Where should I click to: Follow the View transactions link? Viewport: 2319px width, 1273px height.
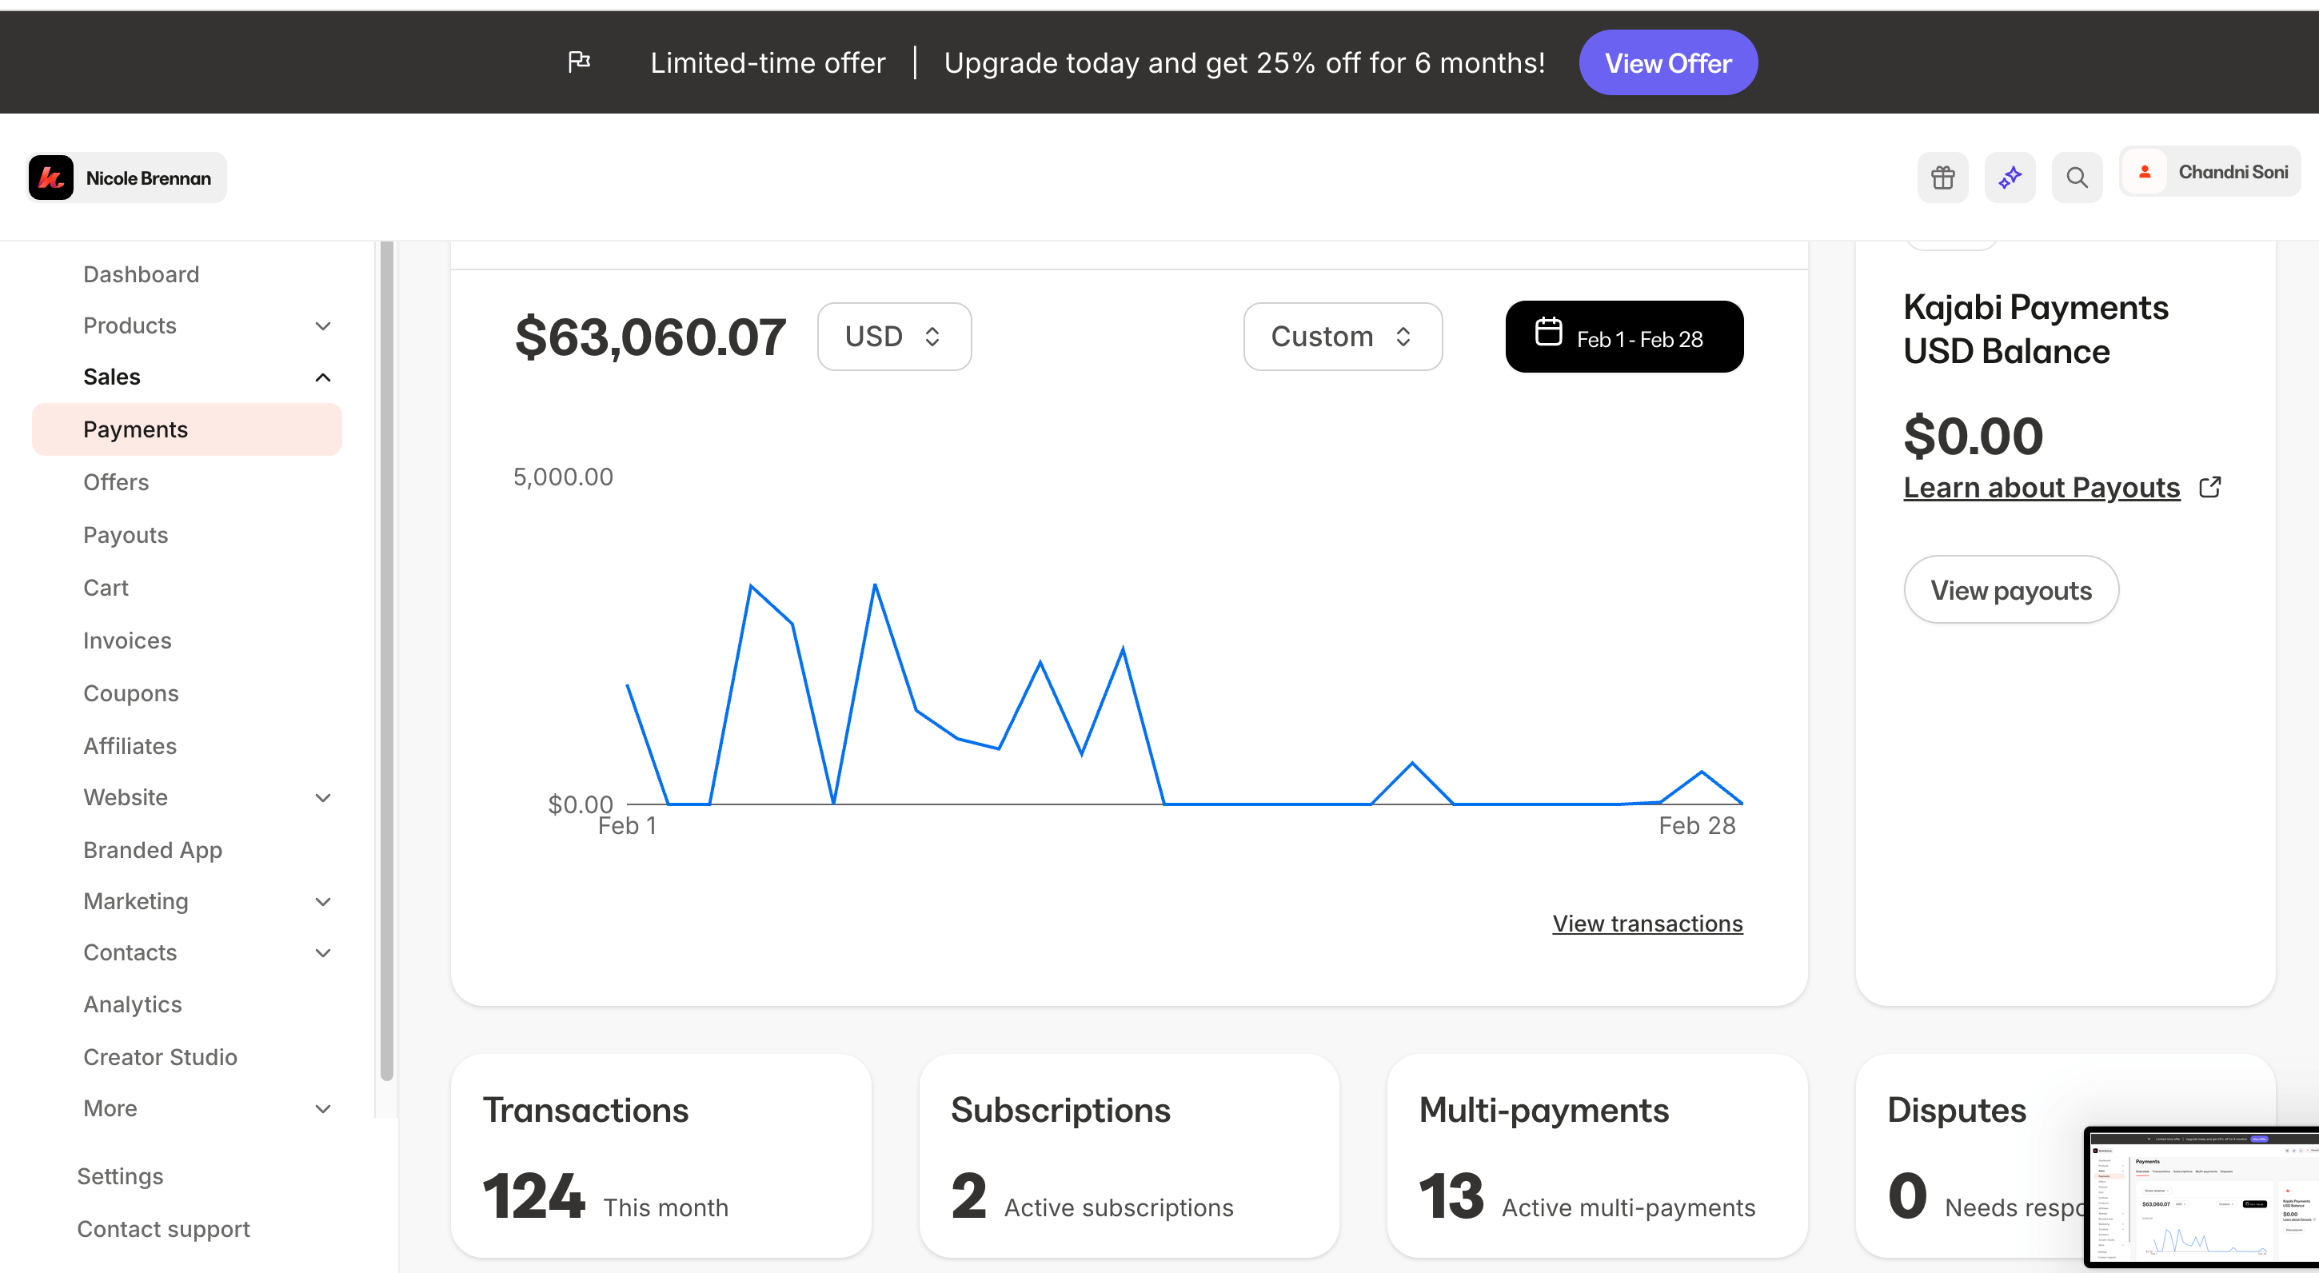(1646, 924)
